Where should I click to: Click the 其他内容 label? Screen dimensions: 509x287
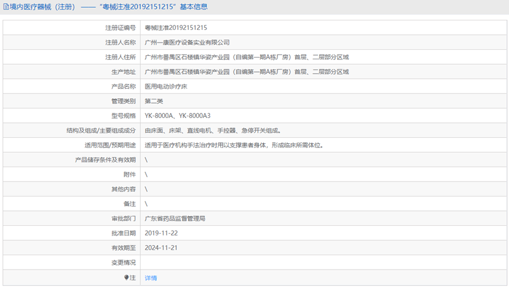(x=123, y=189)
